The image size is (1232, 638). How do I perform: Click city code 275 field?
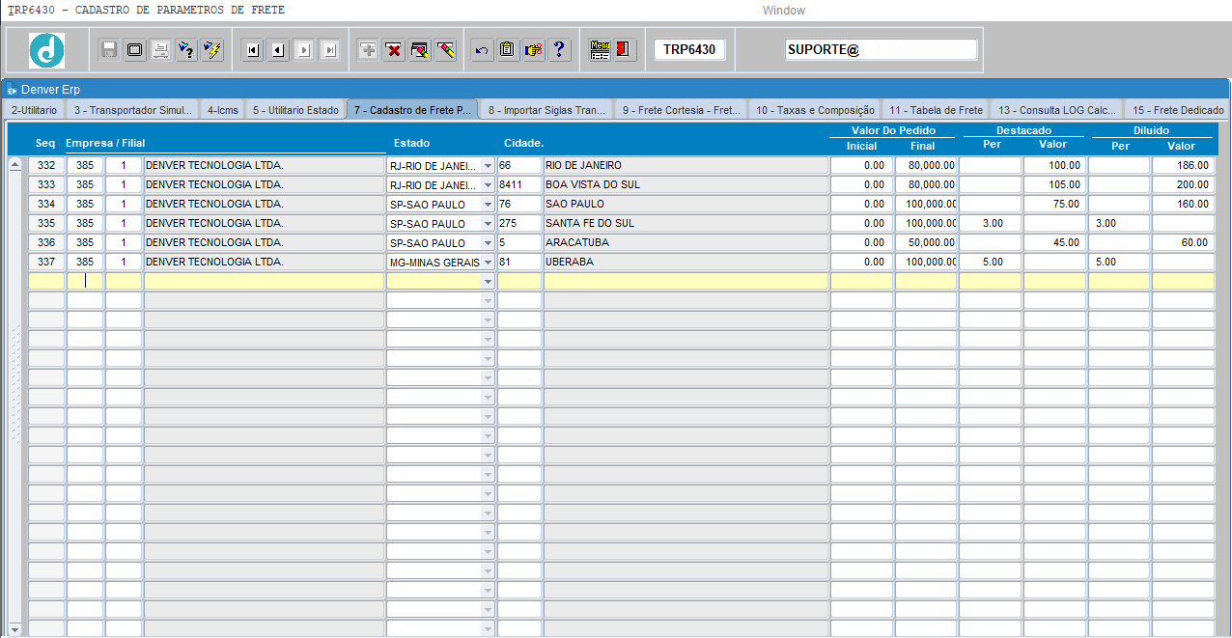[x=519, y=223]
